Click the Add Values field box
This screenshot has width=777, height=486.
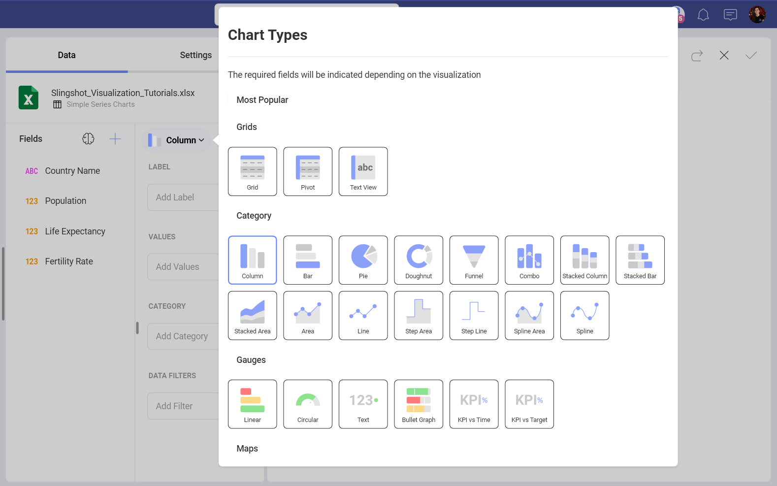183,267
